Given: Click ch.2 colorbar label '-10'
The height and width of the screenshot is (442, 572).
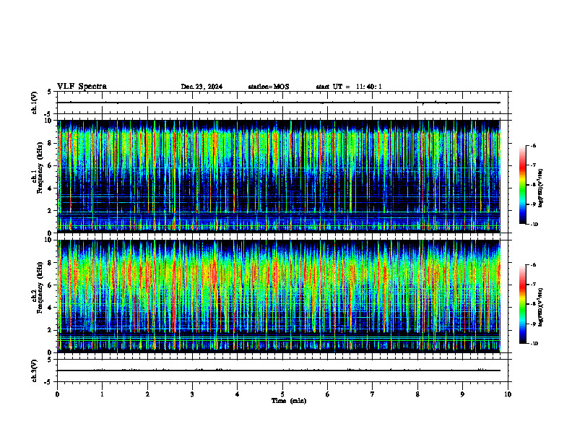Looking at the screenshot, I should pyautogui.click(x=534, y=344).
